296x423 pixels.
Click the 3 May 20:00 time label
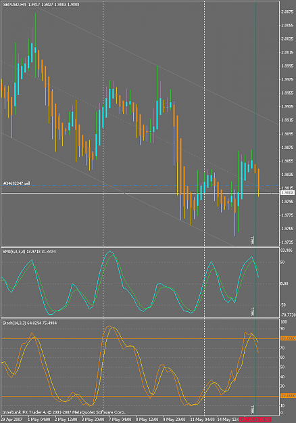click(93, 420)
